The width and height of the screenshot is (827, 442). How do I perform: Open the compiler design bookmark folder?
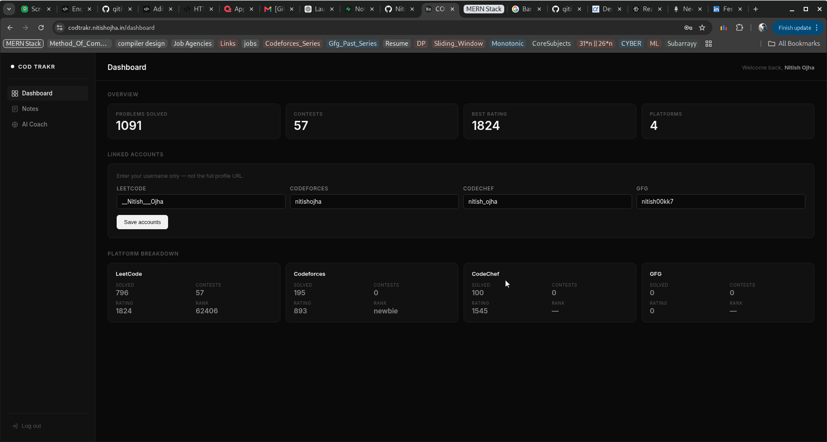click(141, 44)
